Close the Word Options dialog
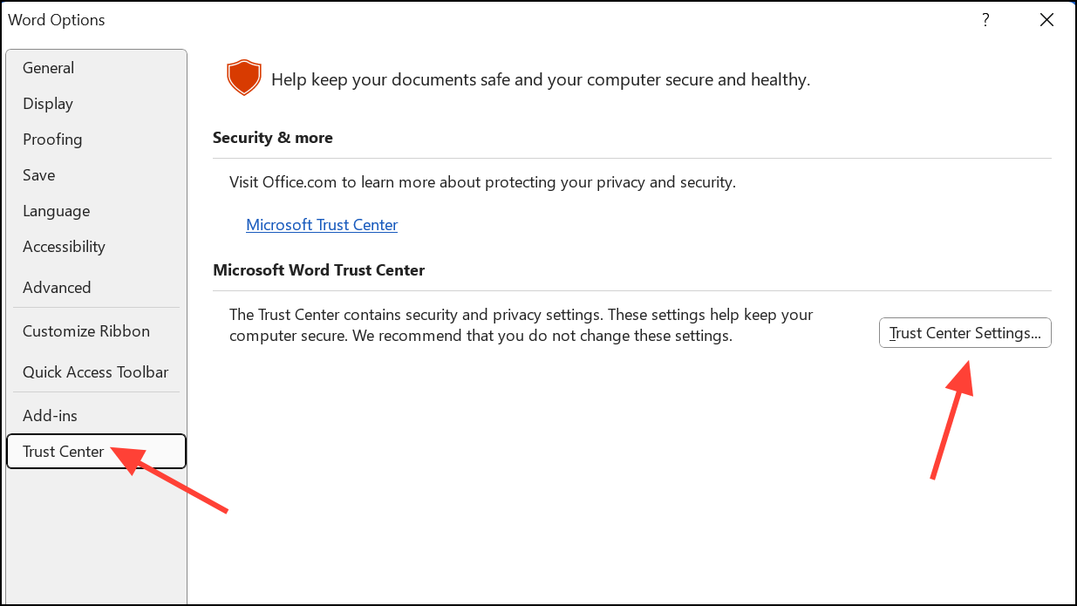 click(1046, 20)
